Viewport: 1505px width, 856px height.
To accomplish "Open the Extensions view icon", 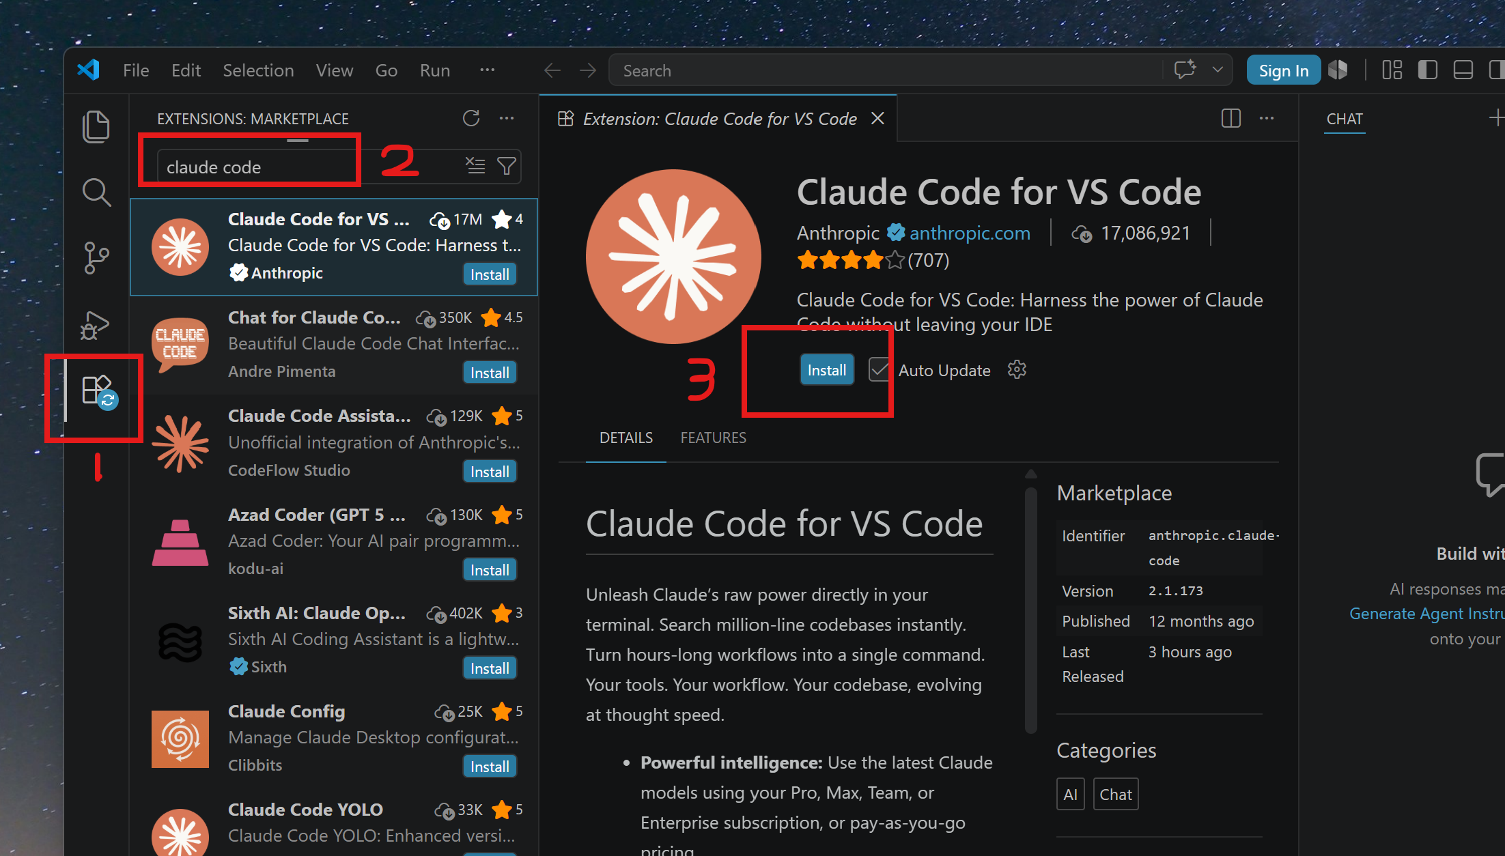I will [99, 392].
